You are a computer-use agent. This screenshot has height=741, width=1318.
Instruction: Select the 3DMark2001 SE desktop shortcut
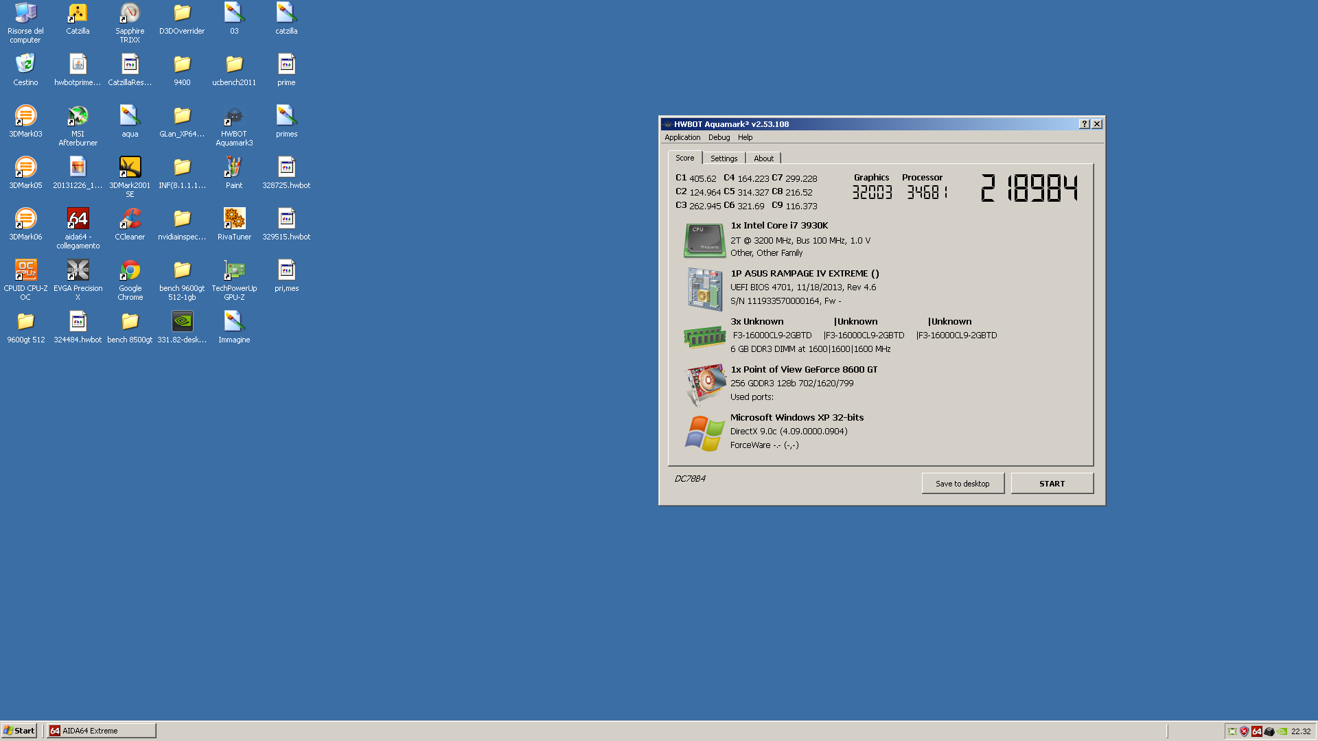(130, 177)
